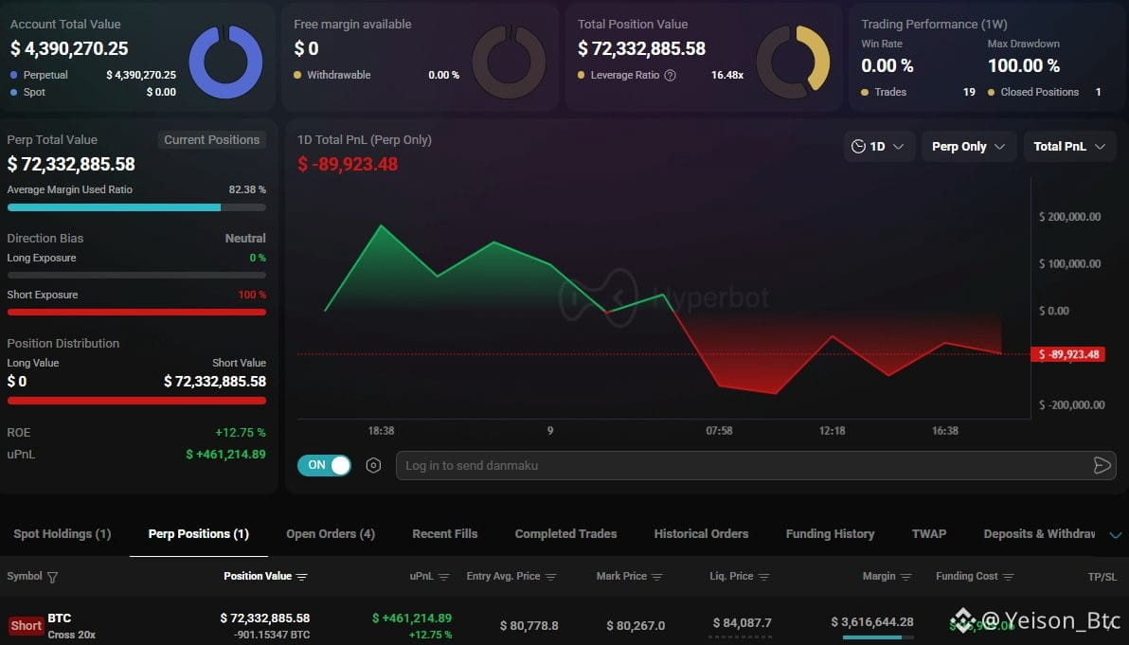Toggle the danmaku ON switch off

324,465
